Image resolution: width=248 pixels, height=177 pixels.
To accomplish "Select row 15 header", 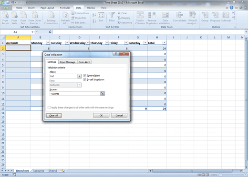I will (3, 118).
